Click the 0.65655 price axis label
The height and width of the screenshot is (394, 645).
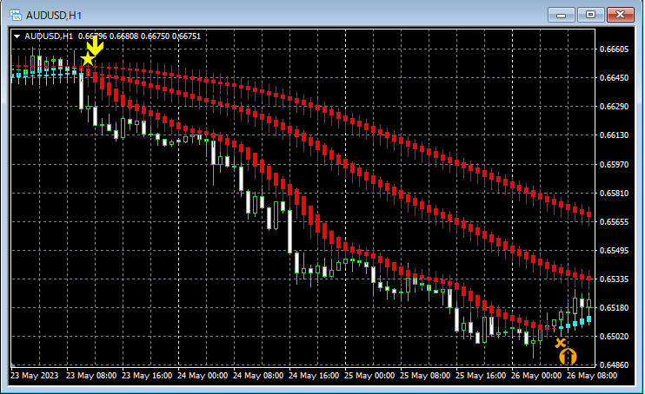pyautogui.click(x=615, y=222)
